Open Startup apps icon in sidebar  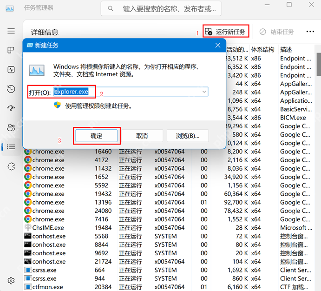(x=11, y=108)
